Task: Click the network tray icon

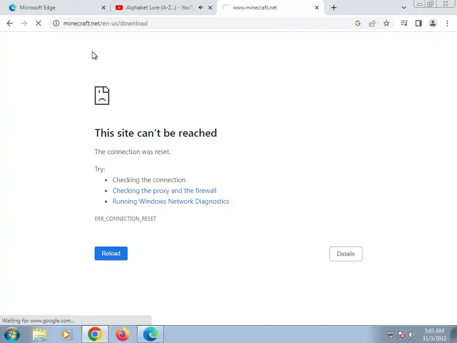Action: pos(390,335)
